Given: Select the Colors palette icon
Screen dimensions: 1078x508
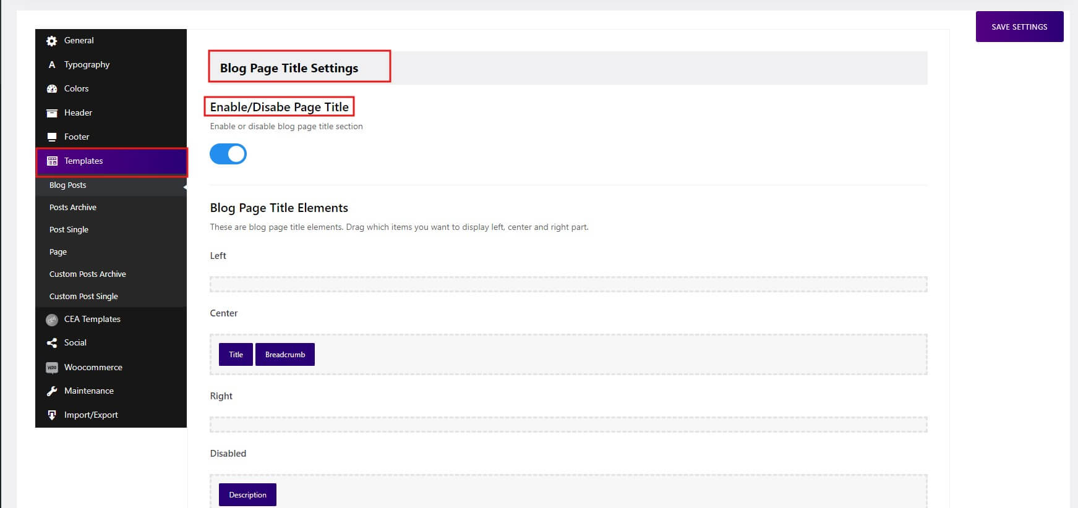Looking at the screenshot, I should click(x=52, y=89).
